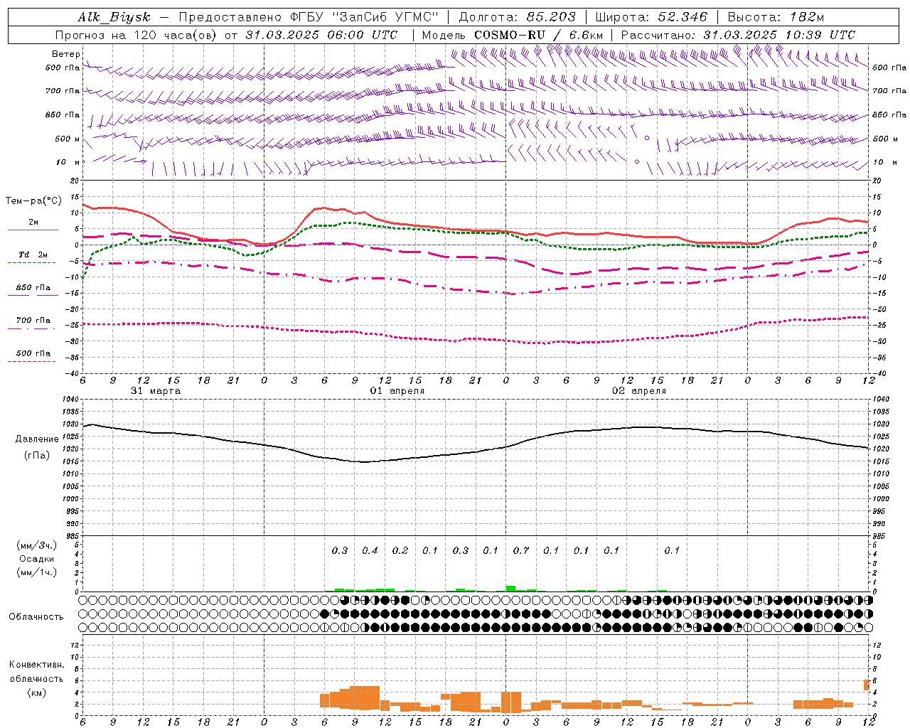Click the '0.4' three-hour precipitation value
This screenshot has height=728, width=910.
(370, 550)
